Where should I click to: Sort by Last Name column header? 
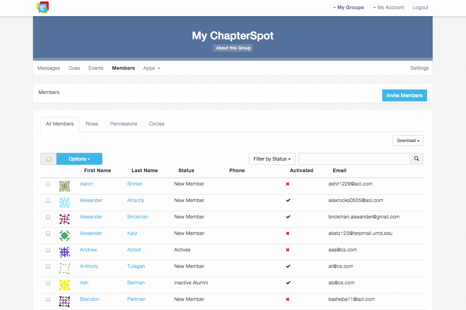[144, 170]
